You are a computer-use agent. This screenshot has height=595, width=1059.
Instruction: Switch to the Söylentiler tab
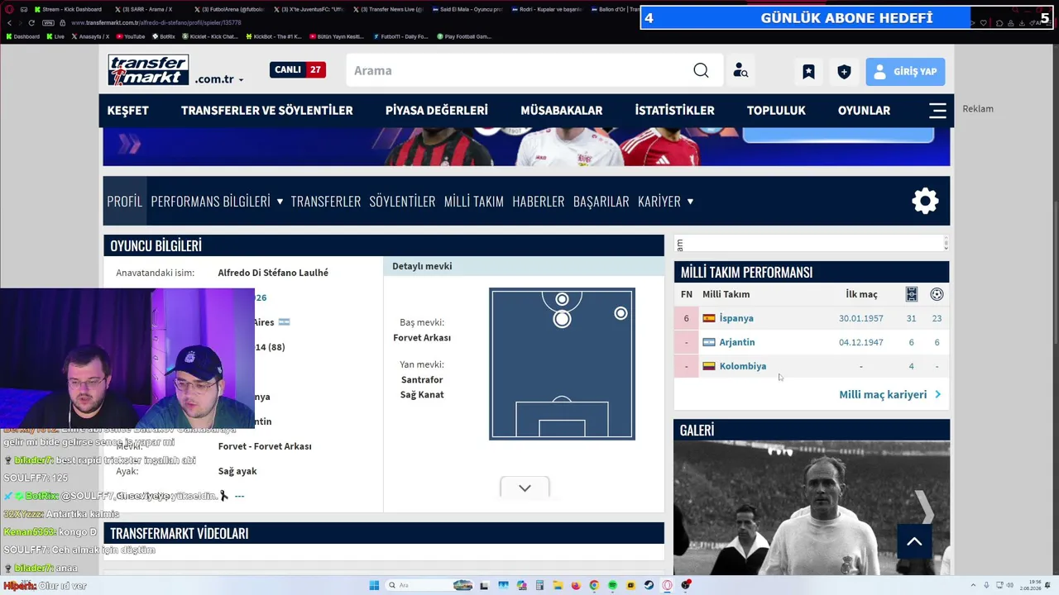402,201
